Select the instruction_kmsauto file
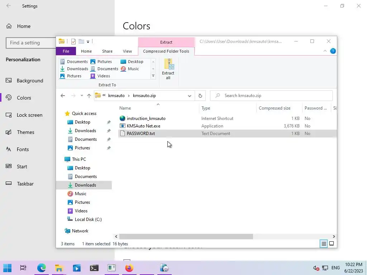The width and height of the screenshot is (367, 275). [146, 118]
